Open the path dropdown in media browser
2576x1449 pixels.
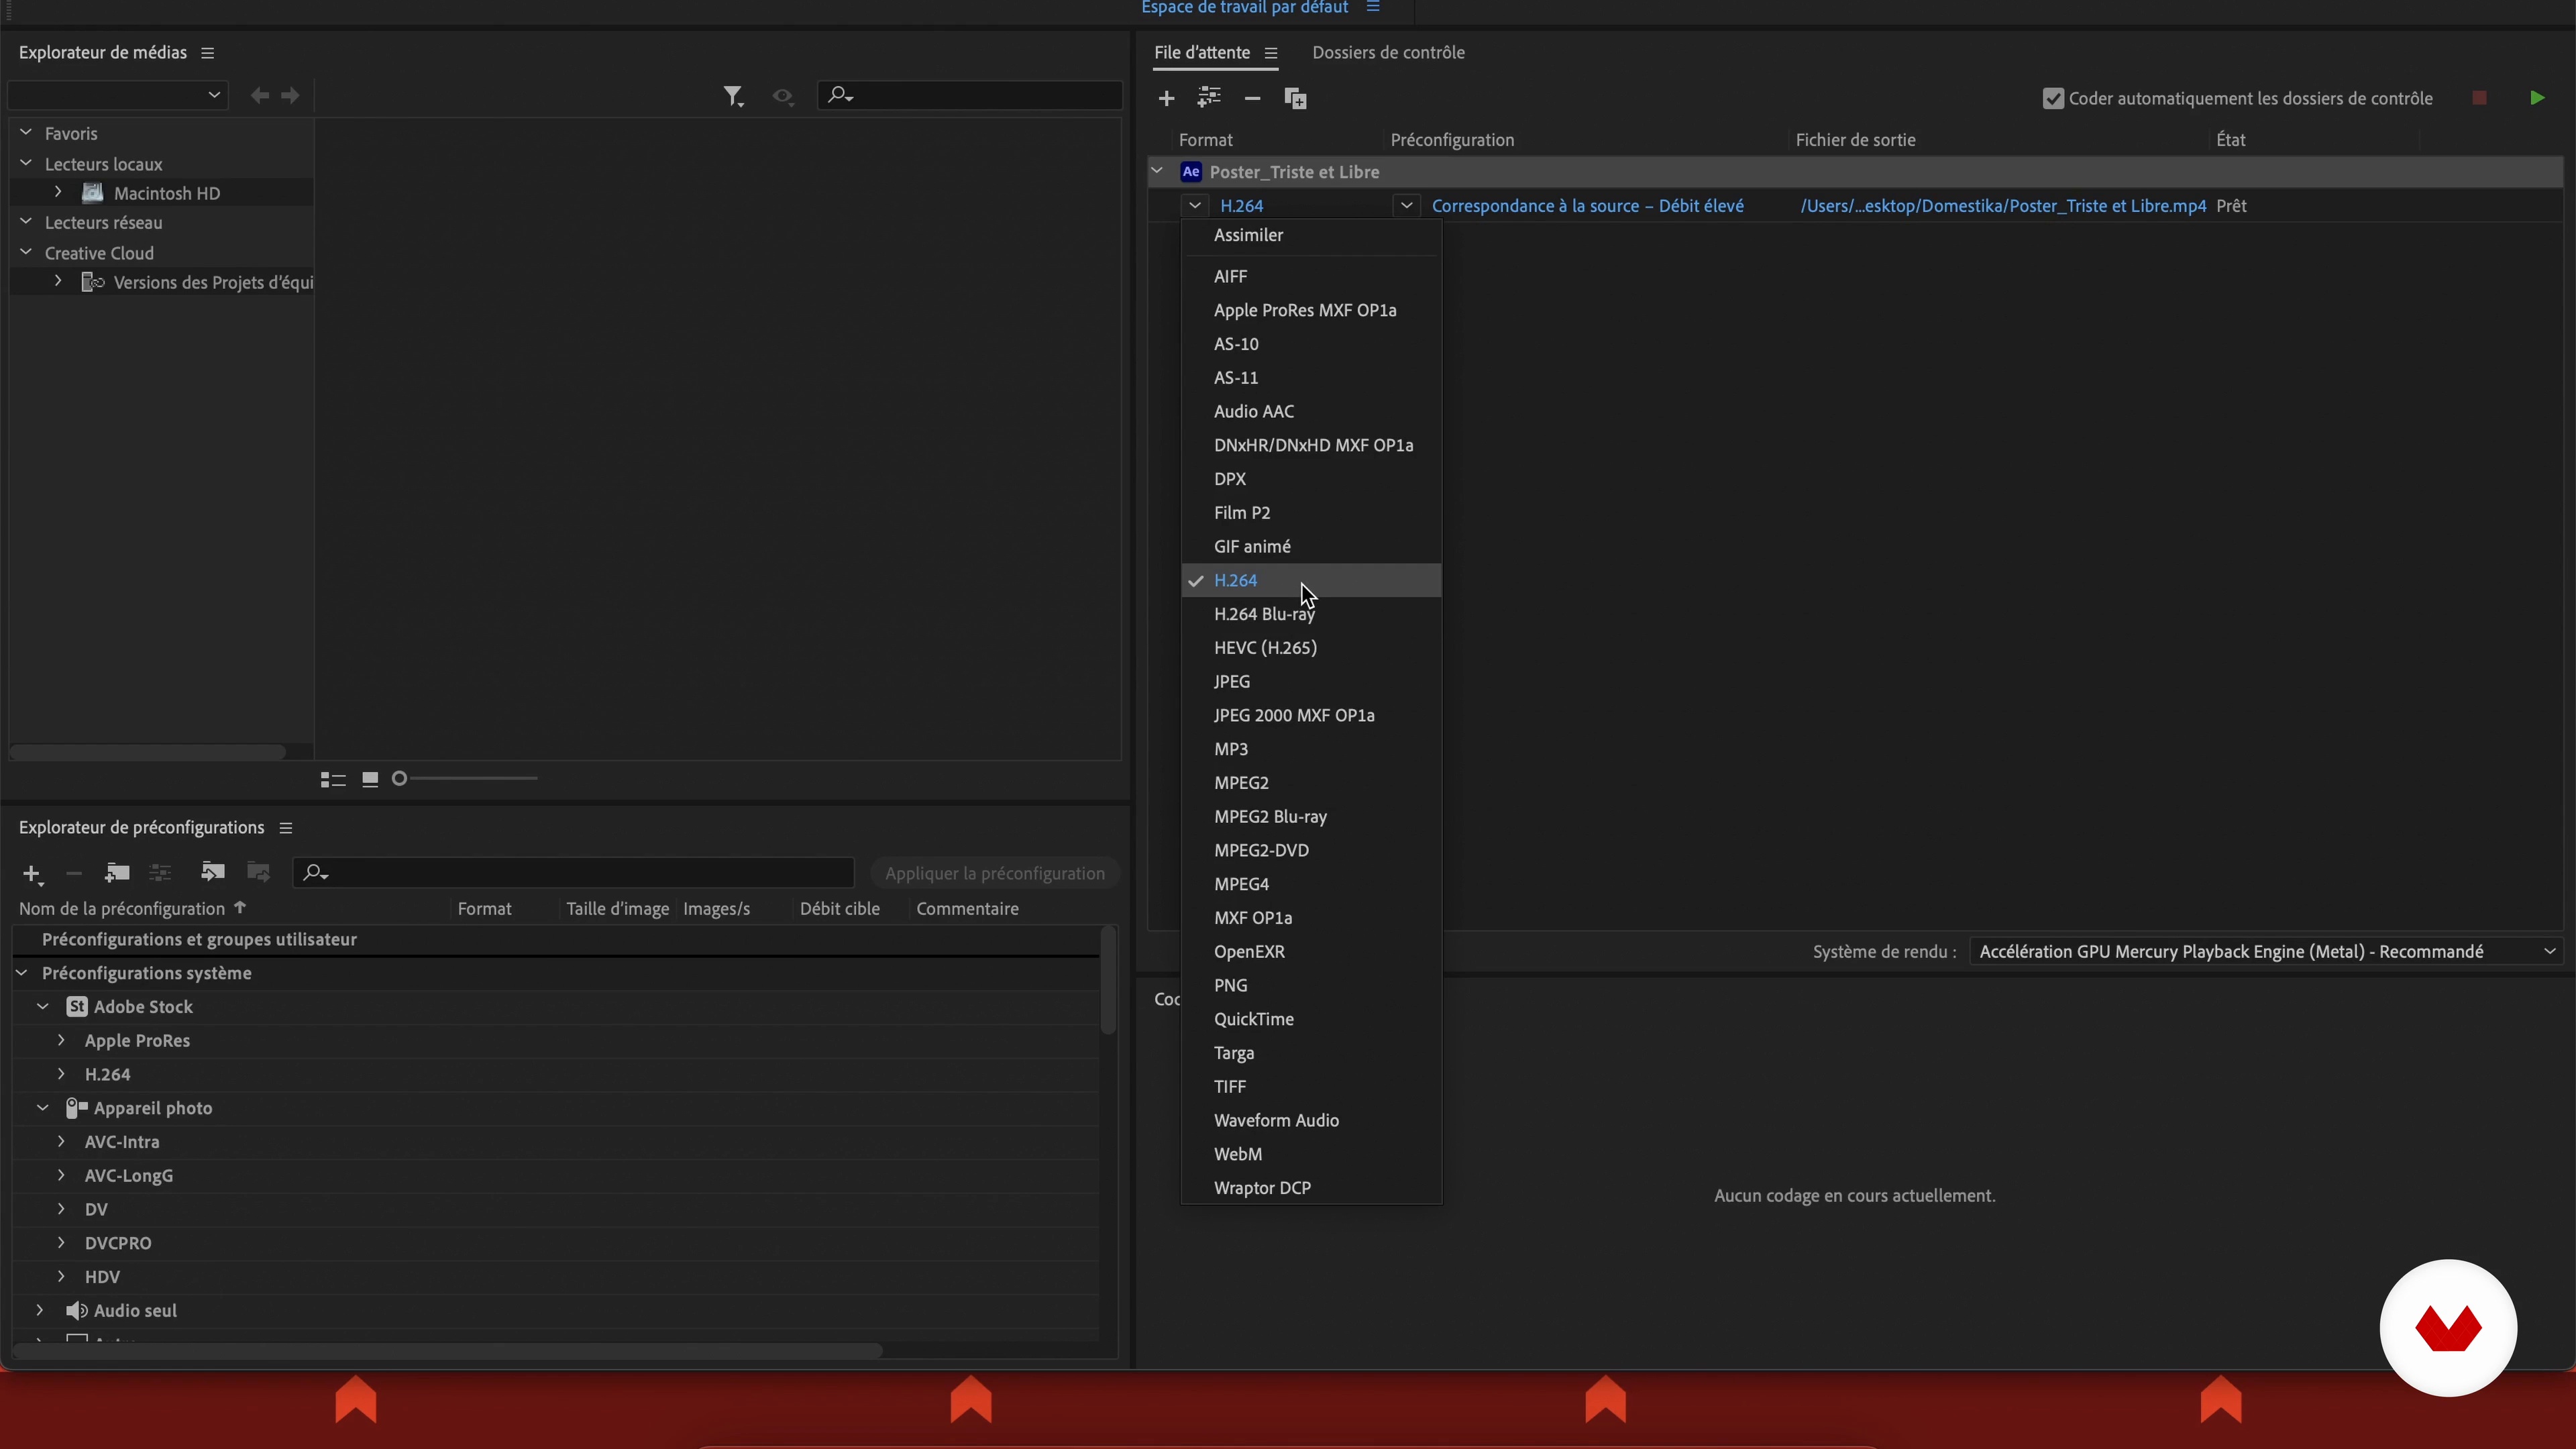(117, 95)
